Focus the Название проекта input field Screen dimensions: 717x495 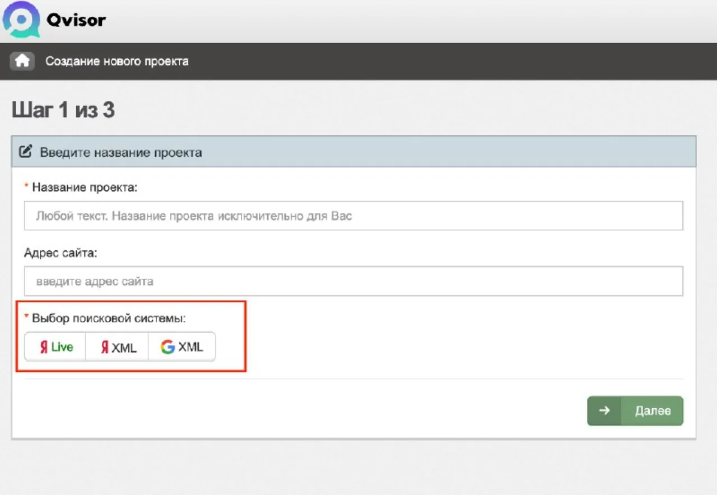pyautogui.click(x=353, y=216)
